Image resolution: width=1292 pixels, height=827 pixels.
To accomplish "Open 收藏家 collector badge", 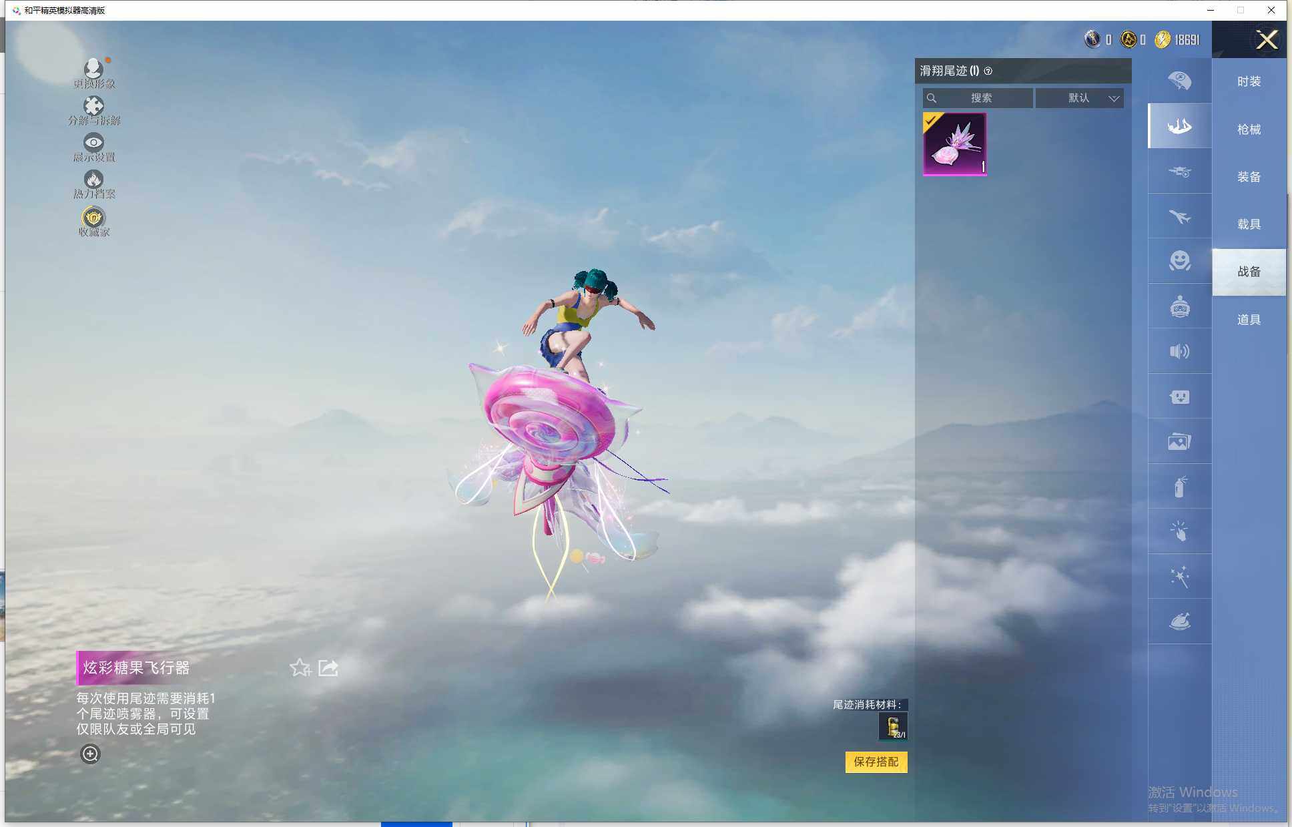I will click(x=93, y=218).
